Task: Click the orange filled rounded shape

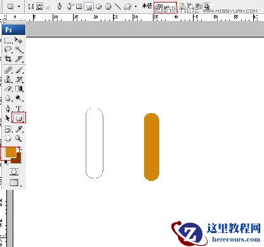Action: [x=152, y=147]
